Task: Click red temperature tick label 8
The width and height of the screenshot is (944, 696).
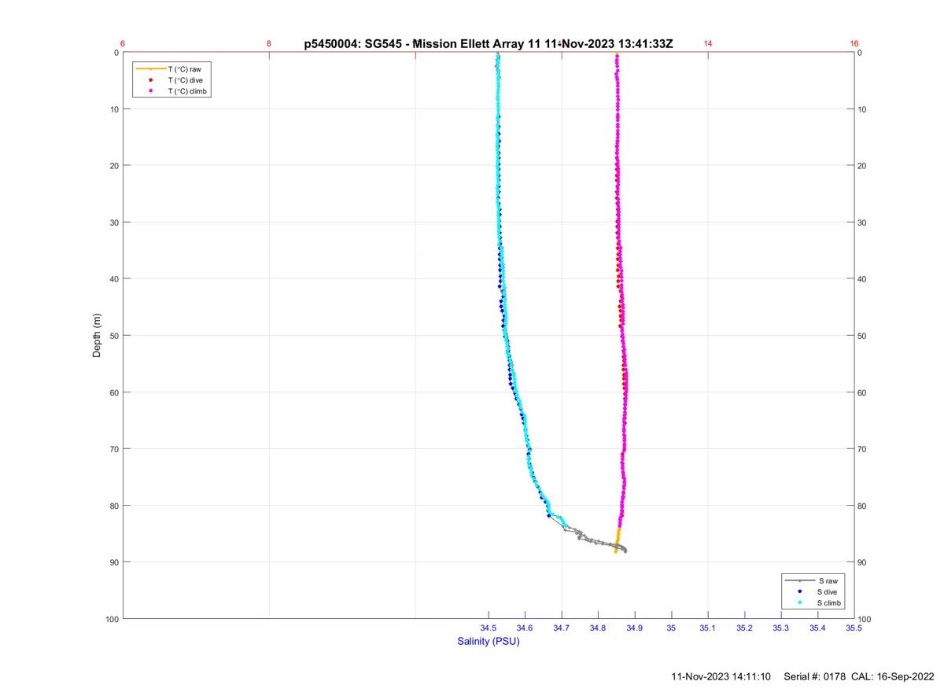Action: pyautogui.click(x=269, y=44)
